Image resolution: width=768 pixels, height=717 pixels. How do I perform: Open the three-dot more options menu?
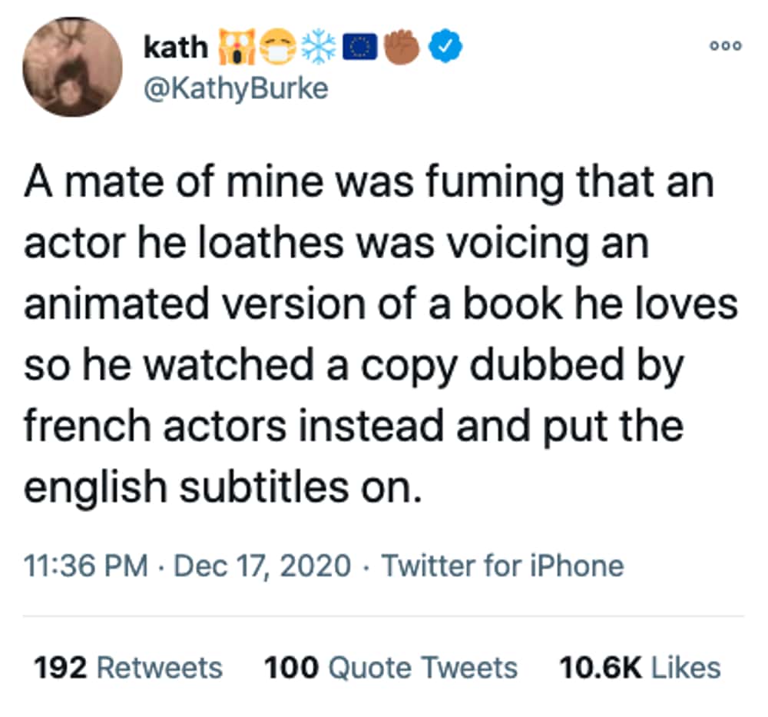tap(726, 46)
